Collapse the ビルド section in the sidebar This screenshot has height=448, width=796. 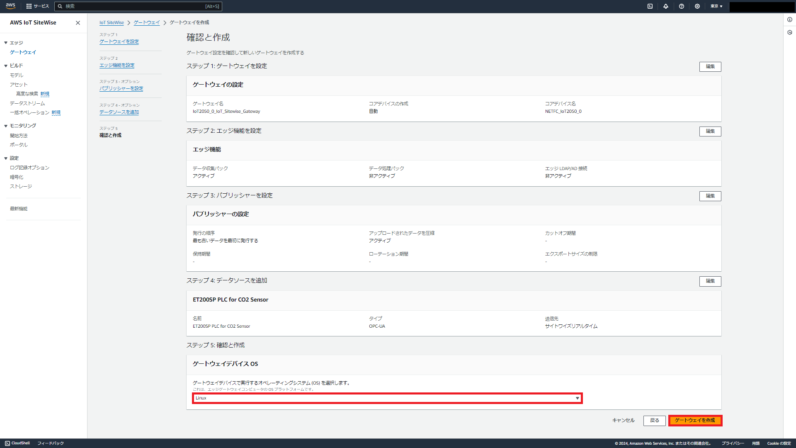[5, 65]
